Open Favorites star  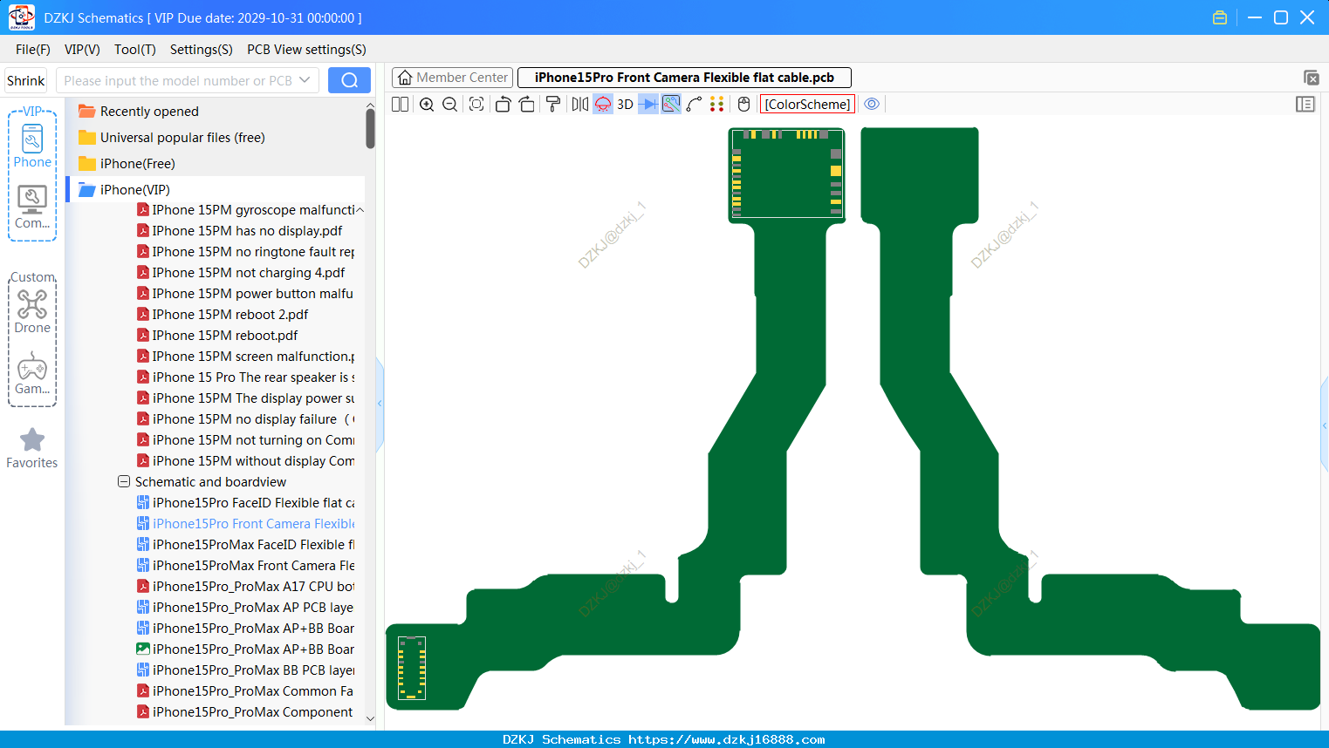point(32,448)
